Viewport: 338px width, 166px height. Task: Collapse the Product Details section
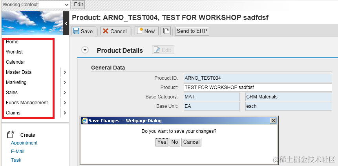[85, 50]
